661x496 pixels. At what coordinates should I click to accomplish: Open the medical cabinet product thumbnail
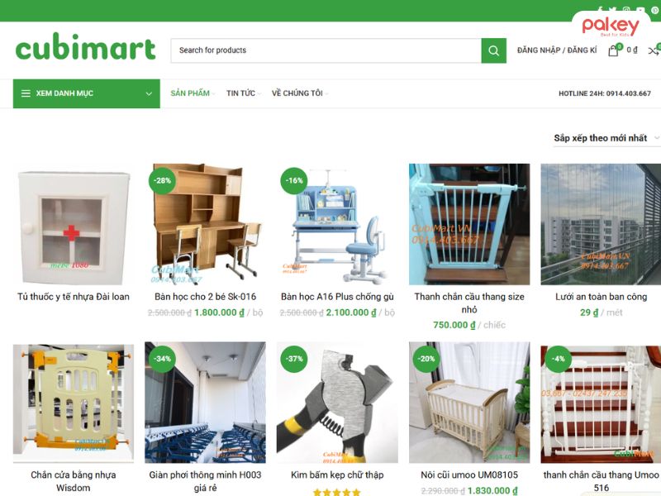74,224
